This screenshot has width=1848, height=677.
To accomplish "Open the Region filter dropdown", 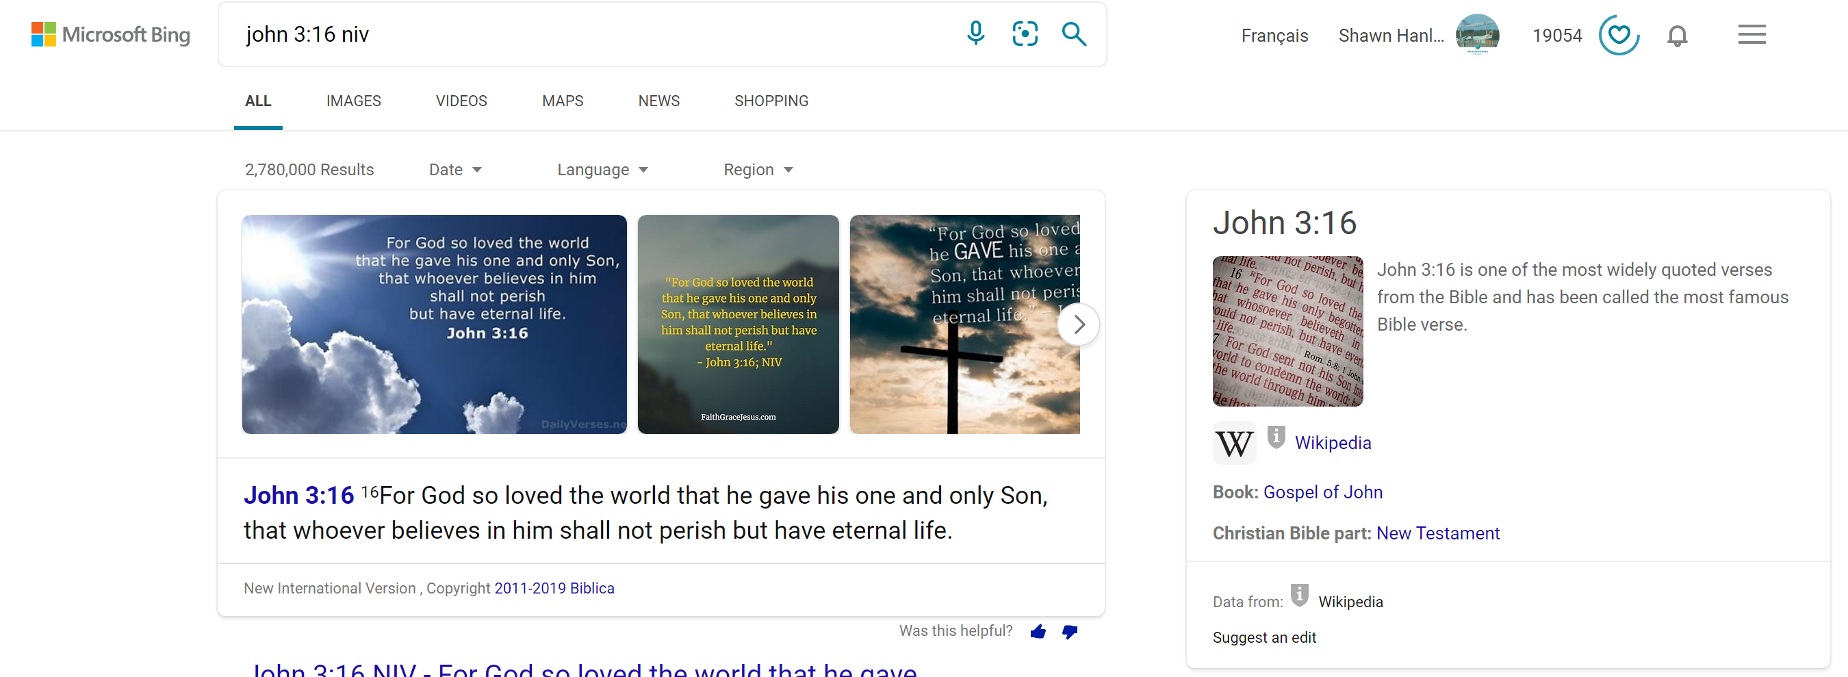I will [x=758, y=169].
